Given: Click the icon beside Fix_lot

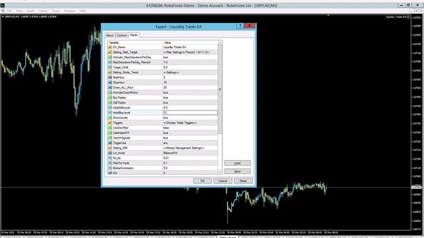Looking at the screenshot, I should coord(110,158).
